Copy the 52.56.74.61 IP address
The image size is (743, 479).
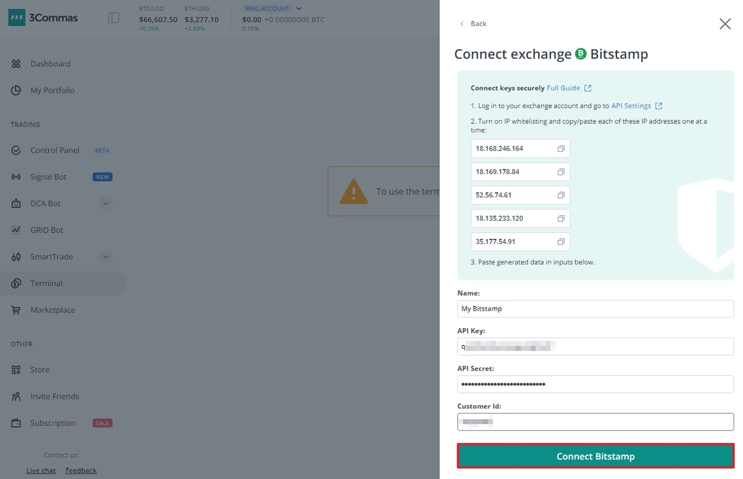coord(561,195)
